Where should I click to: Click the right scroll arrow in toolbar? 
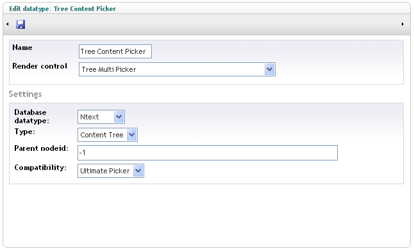coord(402,24)
